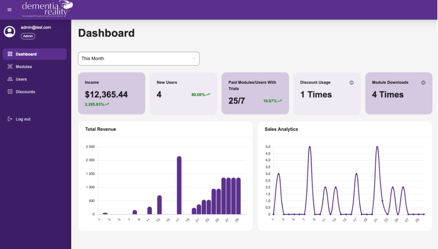Viewport: 438px width, 249px height.
Task: Click Discount Usage info icon
Action: (x=351, y=83)
